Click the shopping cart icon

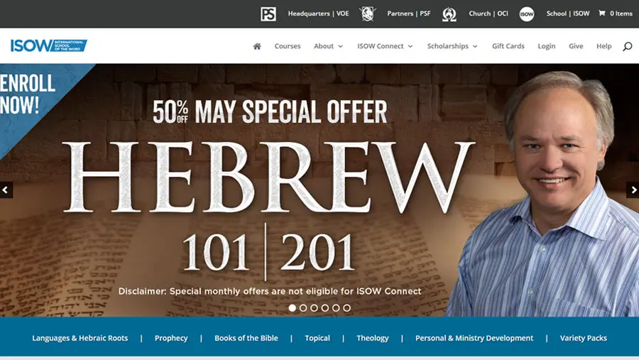click(601, 13)
